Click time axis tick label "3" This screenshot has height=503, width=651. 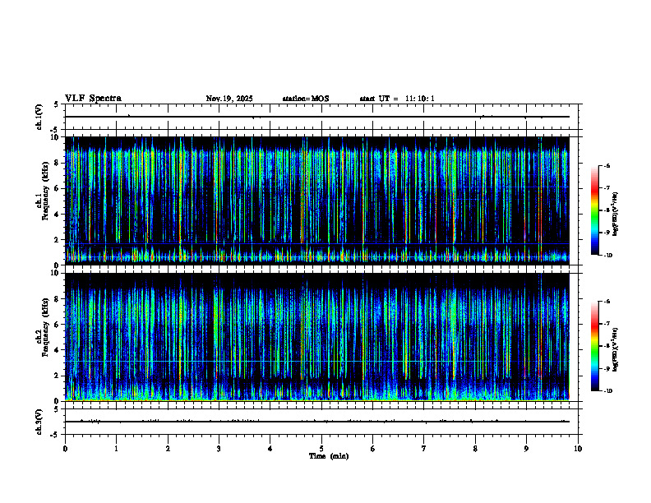tap(219, 449)
